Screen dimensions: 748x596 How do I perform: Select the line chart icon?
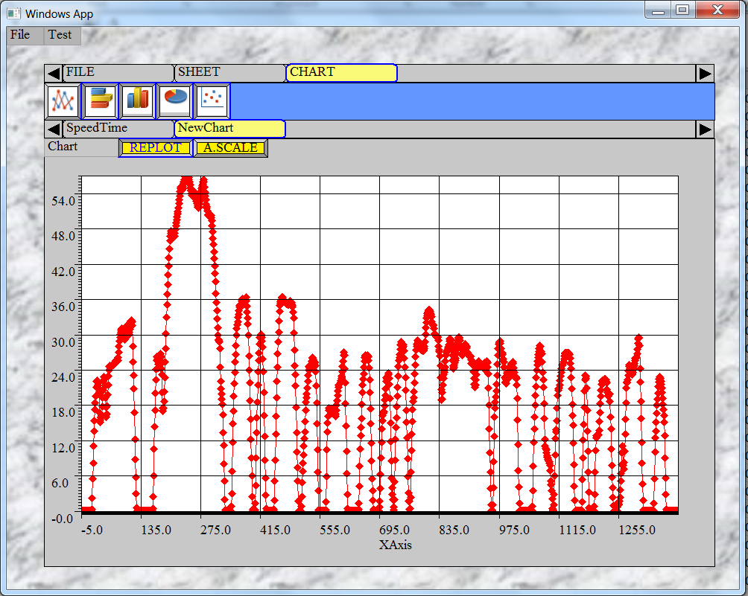click(63, 100)
